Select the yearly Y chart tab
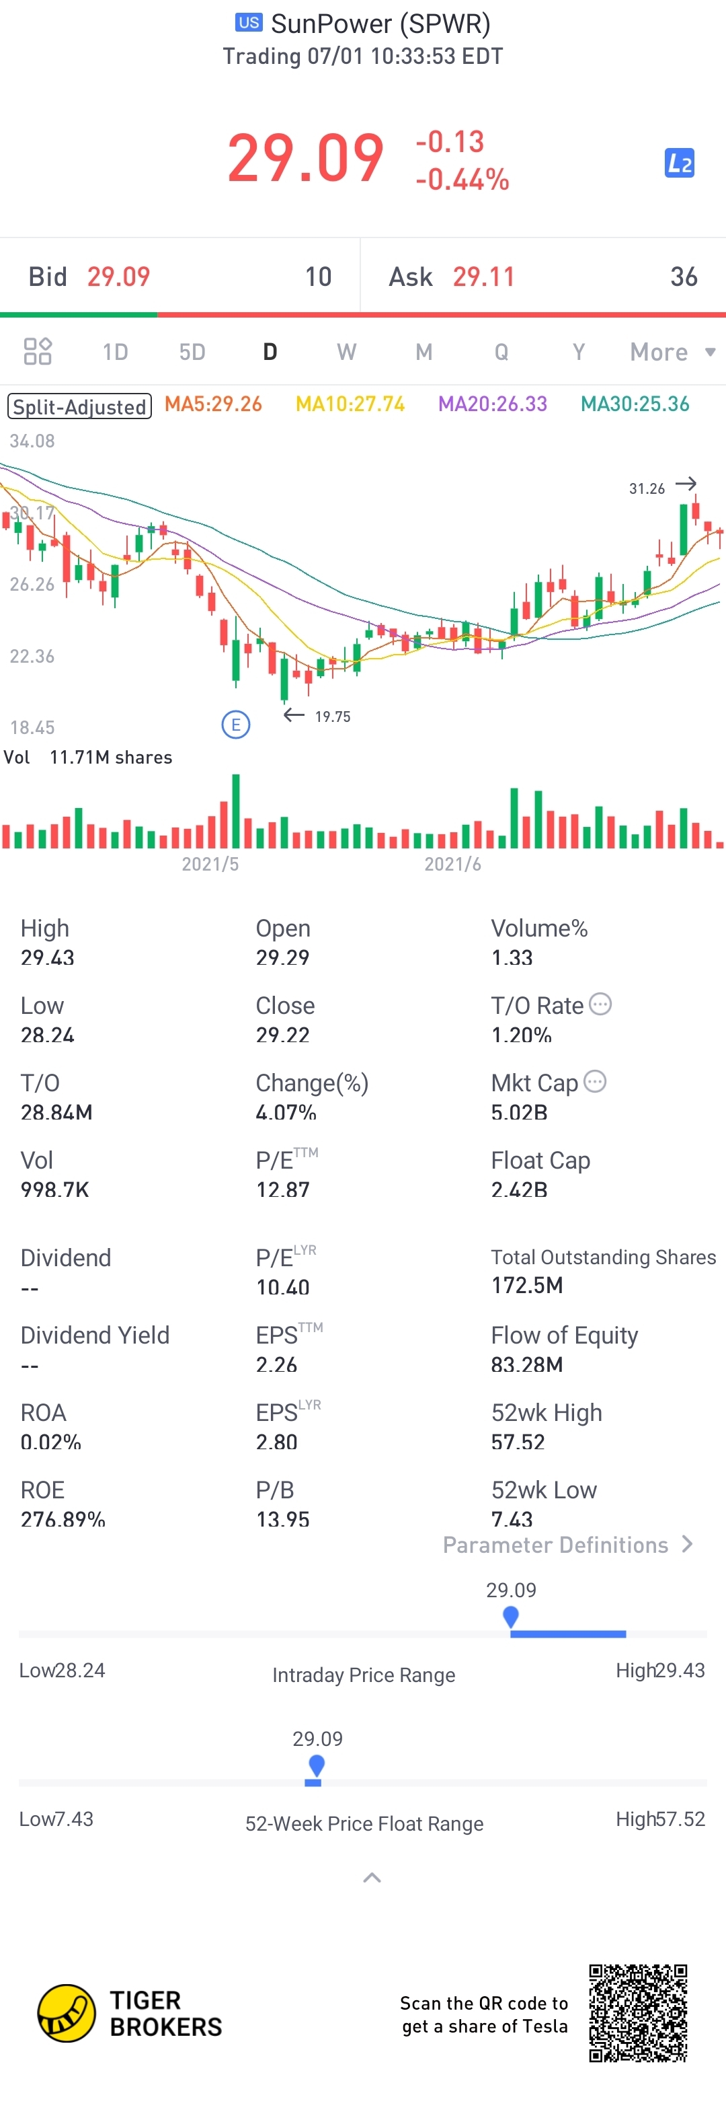This screenshot has width=726, height=2120. (x=579, y=353)
